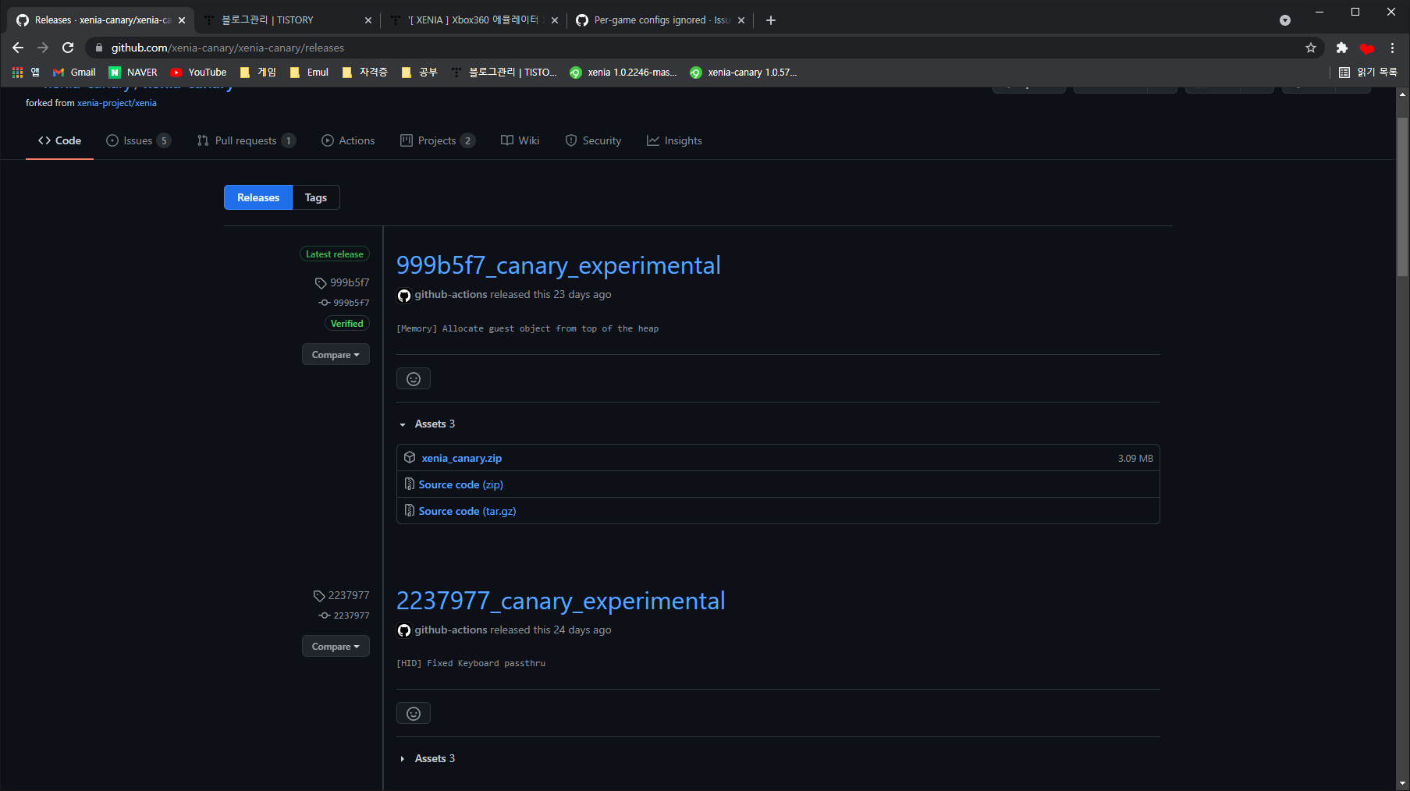Open Chrome three-dot menu
The height and width of the screenshot is (791, 1410).
[x=1392, y=48]
